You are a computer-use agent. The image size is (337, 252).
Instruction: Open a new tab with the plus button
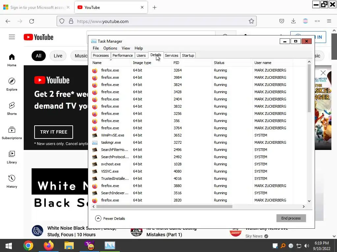click(x=154, y=8)
